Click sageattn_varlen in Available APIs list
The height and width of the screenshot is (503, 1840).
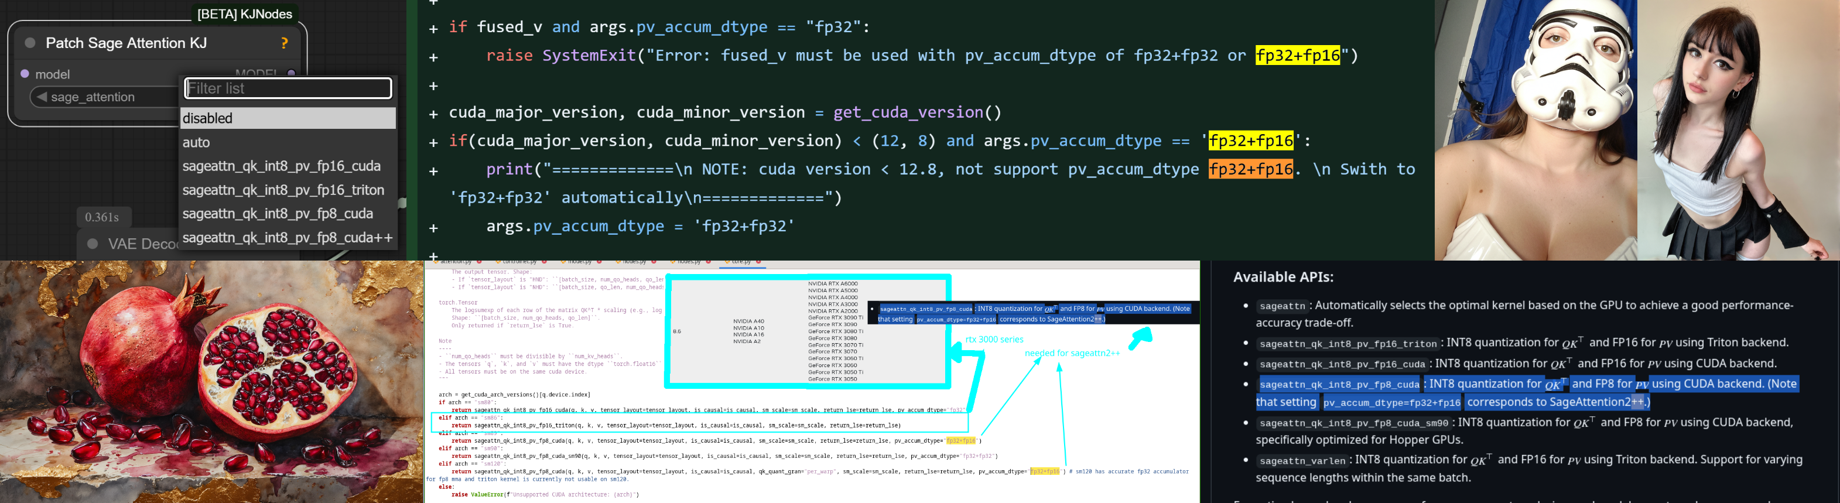[x=1302, y=460]
